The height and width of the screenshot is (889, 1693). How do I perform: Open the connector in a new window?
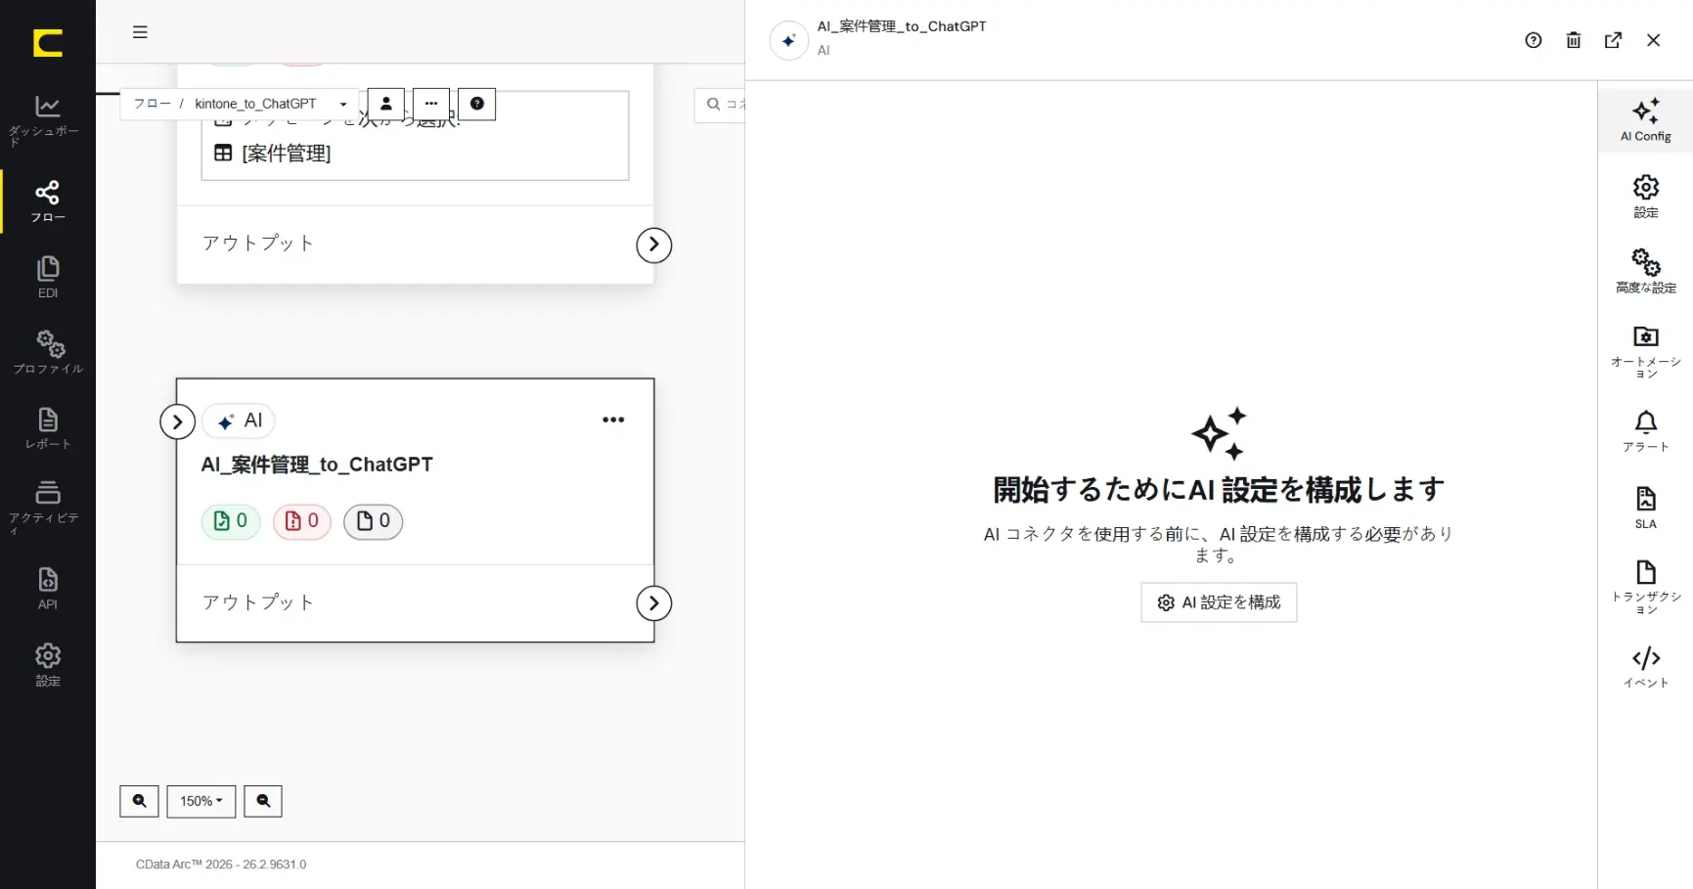1613,40
